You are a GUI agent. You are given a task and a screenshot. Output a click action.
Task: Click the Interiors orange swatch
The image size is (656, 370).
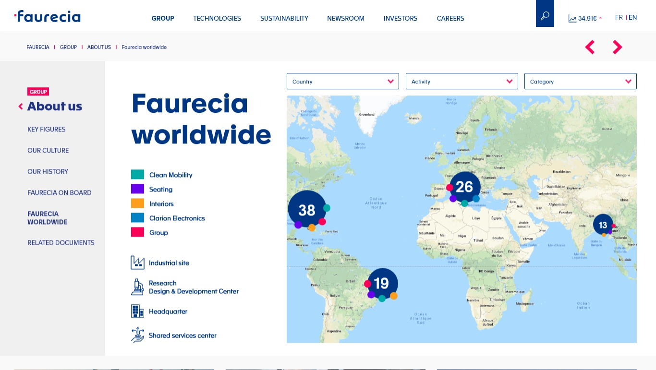[137, 203]
